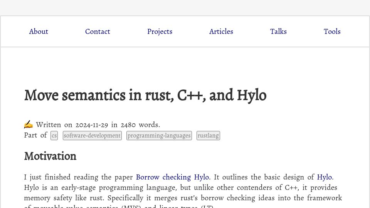The width and height of the screenshot is (370, 208).
Task: Click the rustlang tag
Action: tap(208, 136)
